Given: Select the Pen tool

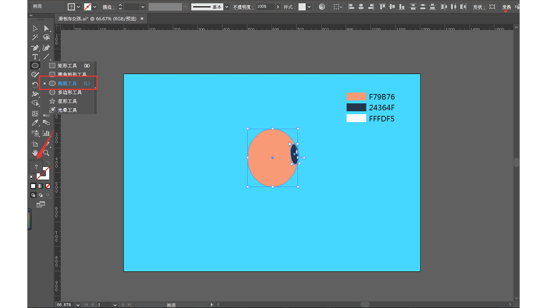Looking at the screenshot, I should tap(35, 47).
